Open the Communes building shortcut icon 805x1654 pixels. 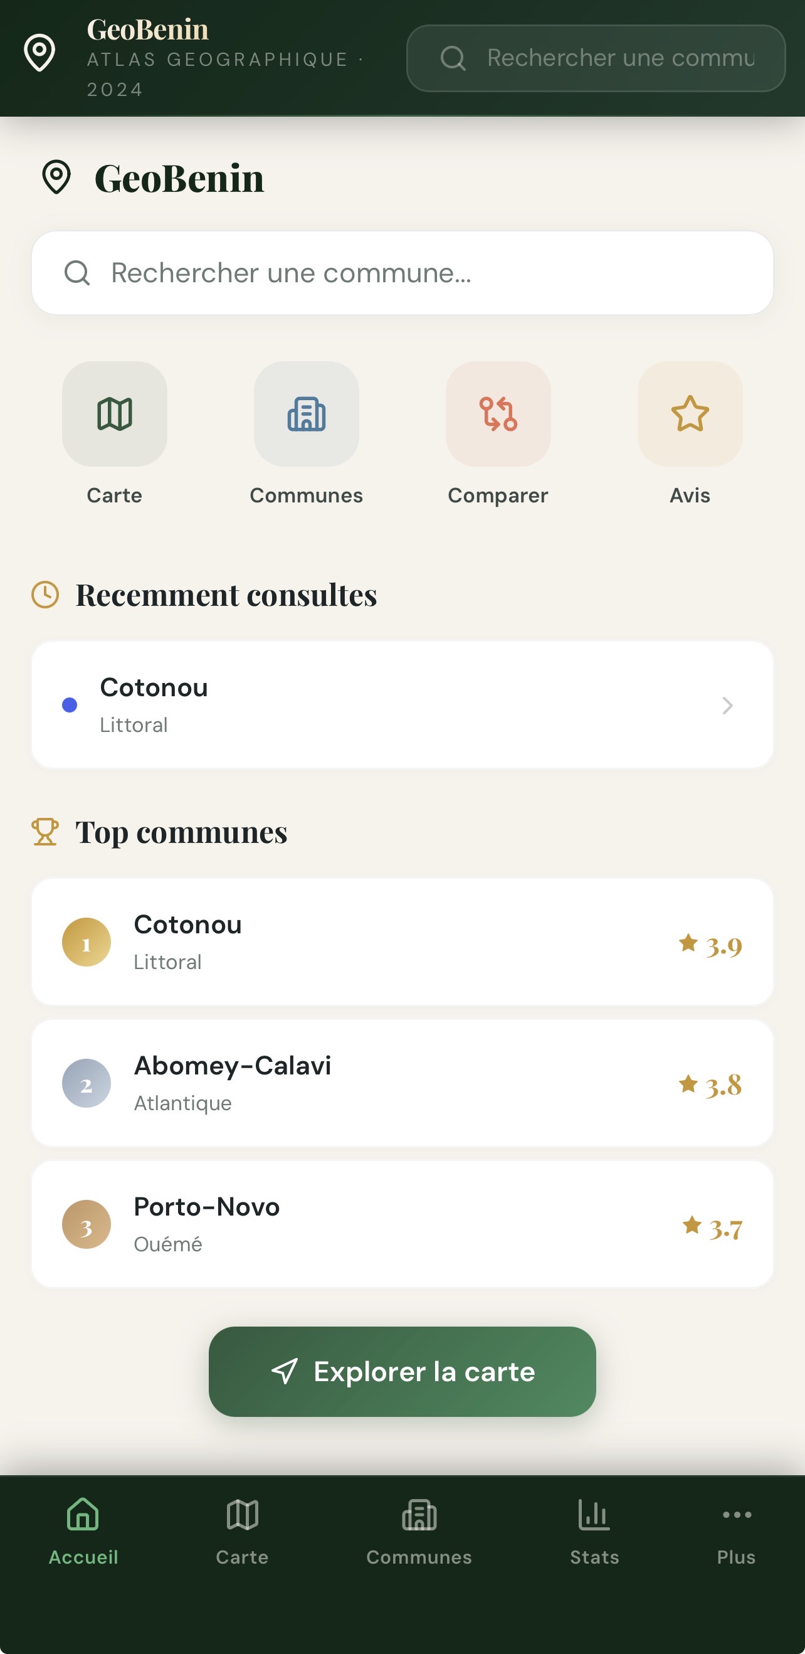(x=306, y=413)
